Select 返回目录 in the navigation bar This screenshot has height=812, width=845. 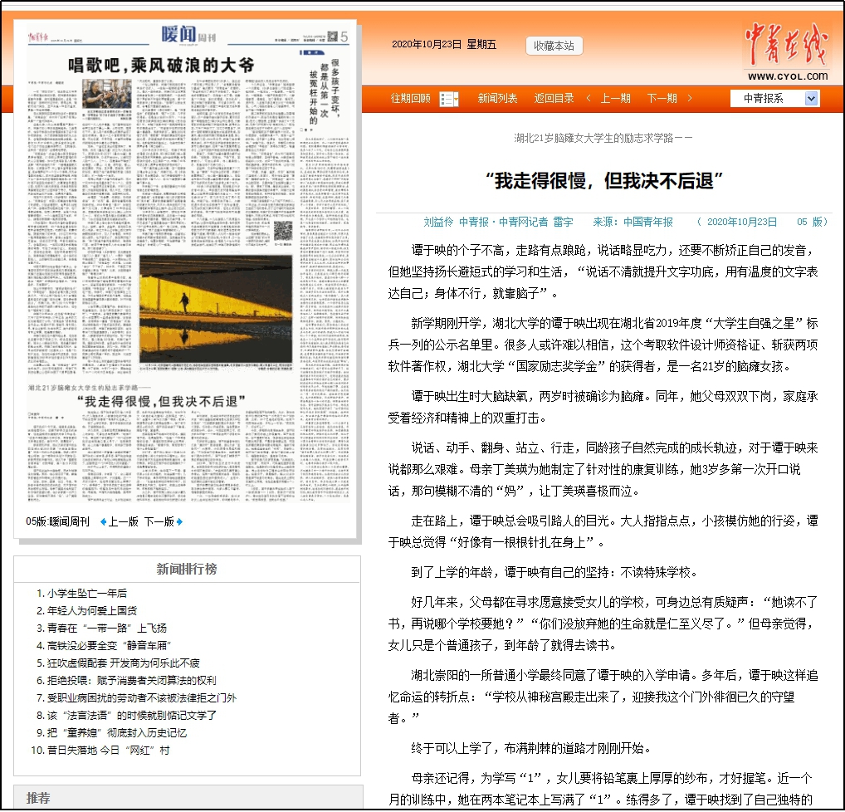[554, 99]
